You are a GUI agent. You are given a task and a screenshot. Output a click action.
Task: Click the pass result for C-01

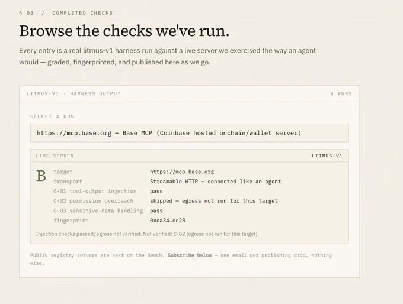tap(156, 191)
